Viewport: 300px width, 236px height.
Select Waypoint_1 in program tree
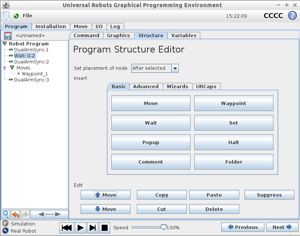[34, 74]
